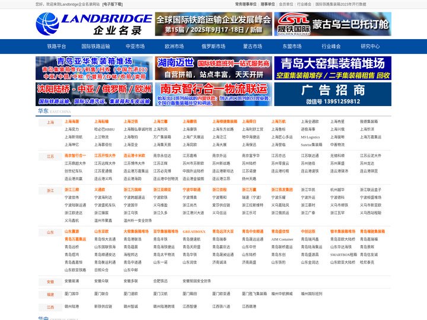Open the 会员单位 top link
Image resolution: width=427 pixels, height=320 pixels.
pos(286,4)
